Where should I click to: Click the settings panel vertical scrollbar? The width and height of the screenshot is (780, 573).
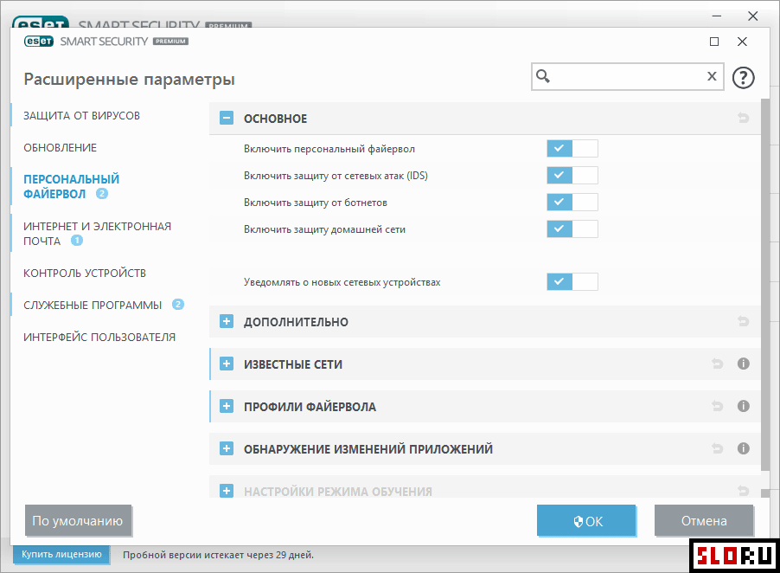point(765,284)
